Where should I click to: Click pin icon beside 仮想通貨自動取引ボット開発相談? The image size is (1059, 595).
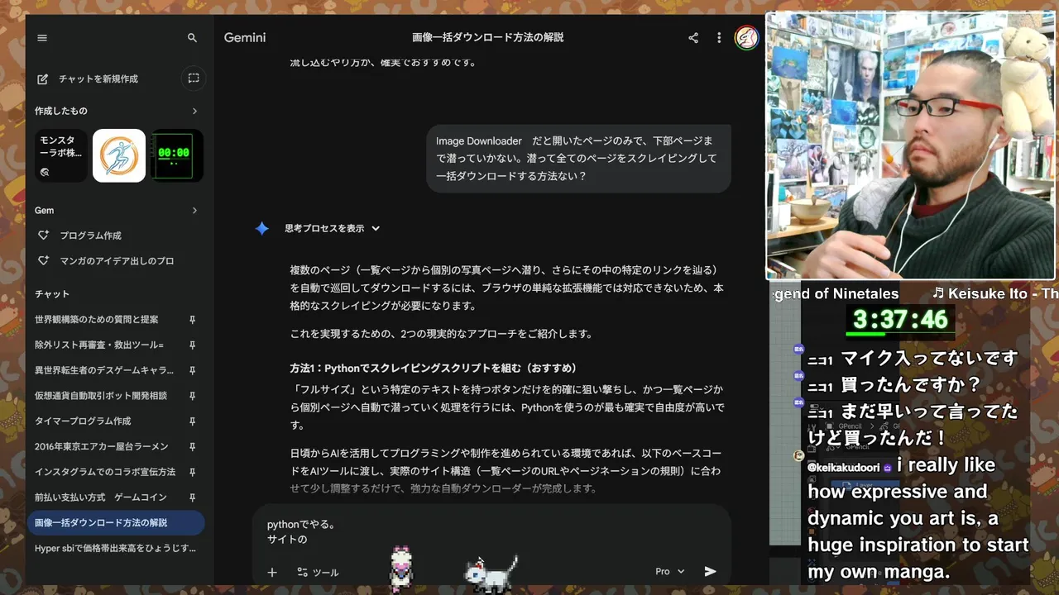click(x=192, y=396)
